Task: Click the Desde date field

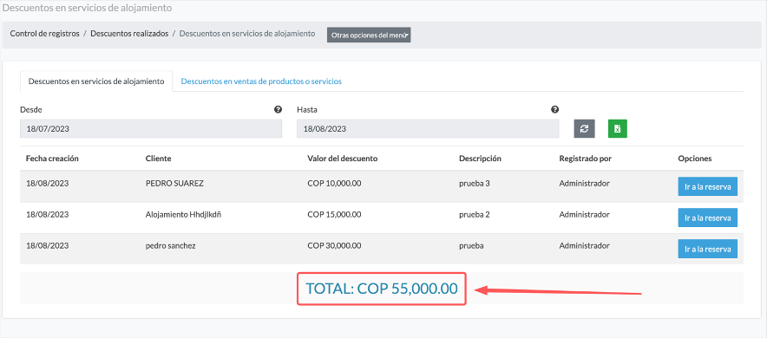Action: coord(151,129)
